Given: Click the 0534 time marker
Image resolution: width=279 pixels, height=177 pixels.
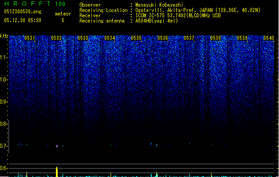Looking at the screenshot, I should [110, 38].
